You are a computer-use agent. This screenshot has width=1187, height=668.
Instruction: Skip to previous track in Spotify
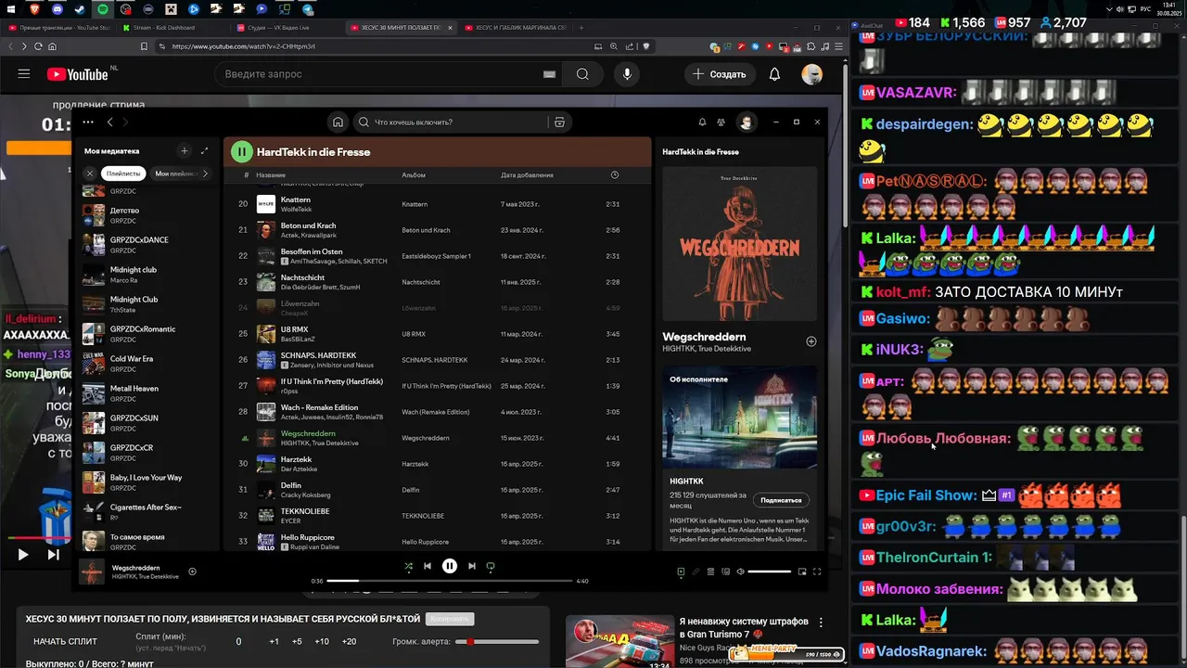tap(428, 566)
